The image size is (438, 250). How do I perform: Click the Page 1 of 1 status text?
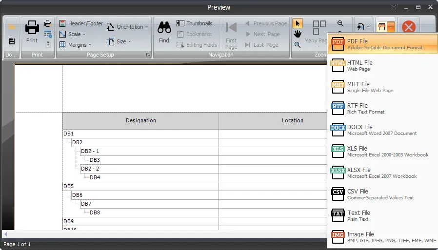point(17,244)
